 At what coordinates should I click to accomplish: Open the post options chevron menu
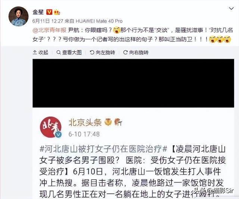point(231,9)
